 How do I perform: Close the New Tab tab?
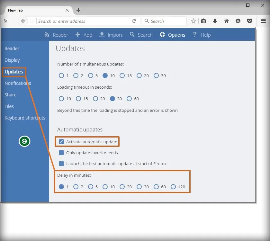[x=67, y=10]
